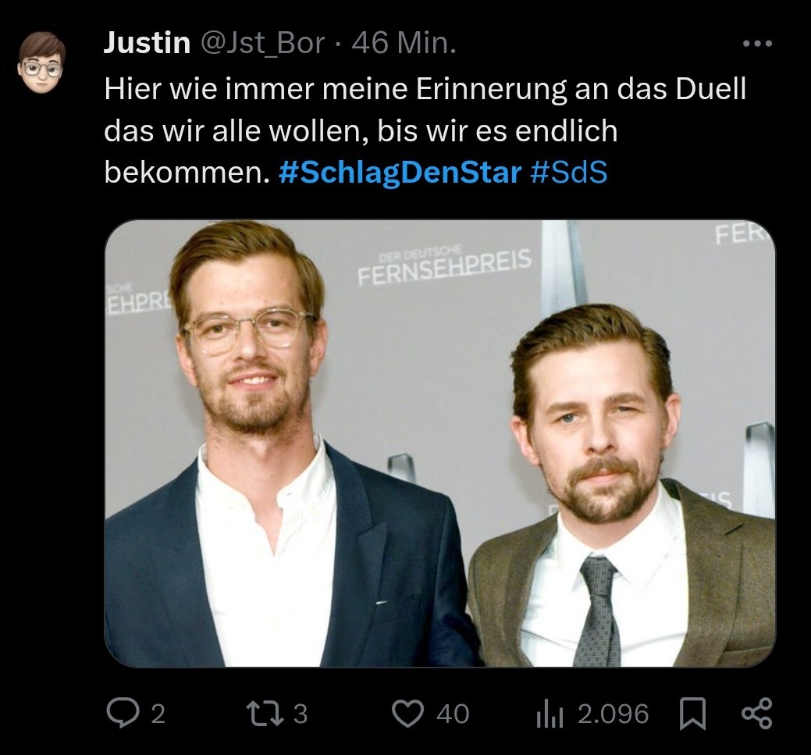Visit the @Jst_Bor handle

tap(262, 43)
